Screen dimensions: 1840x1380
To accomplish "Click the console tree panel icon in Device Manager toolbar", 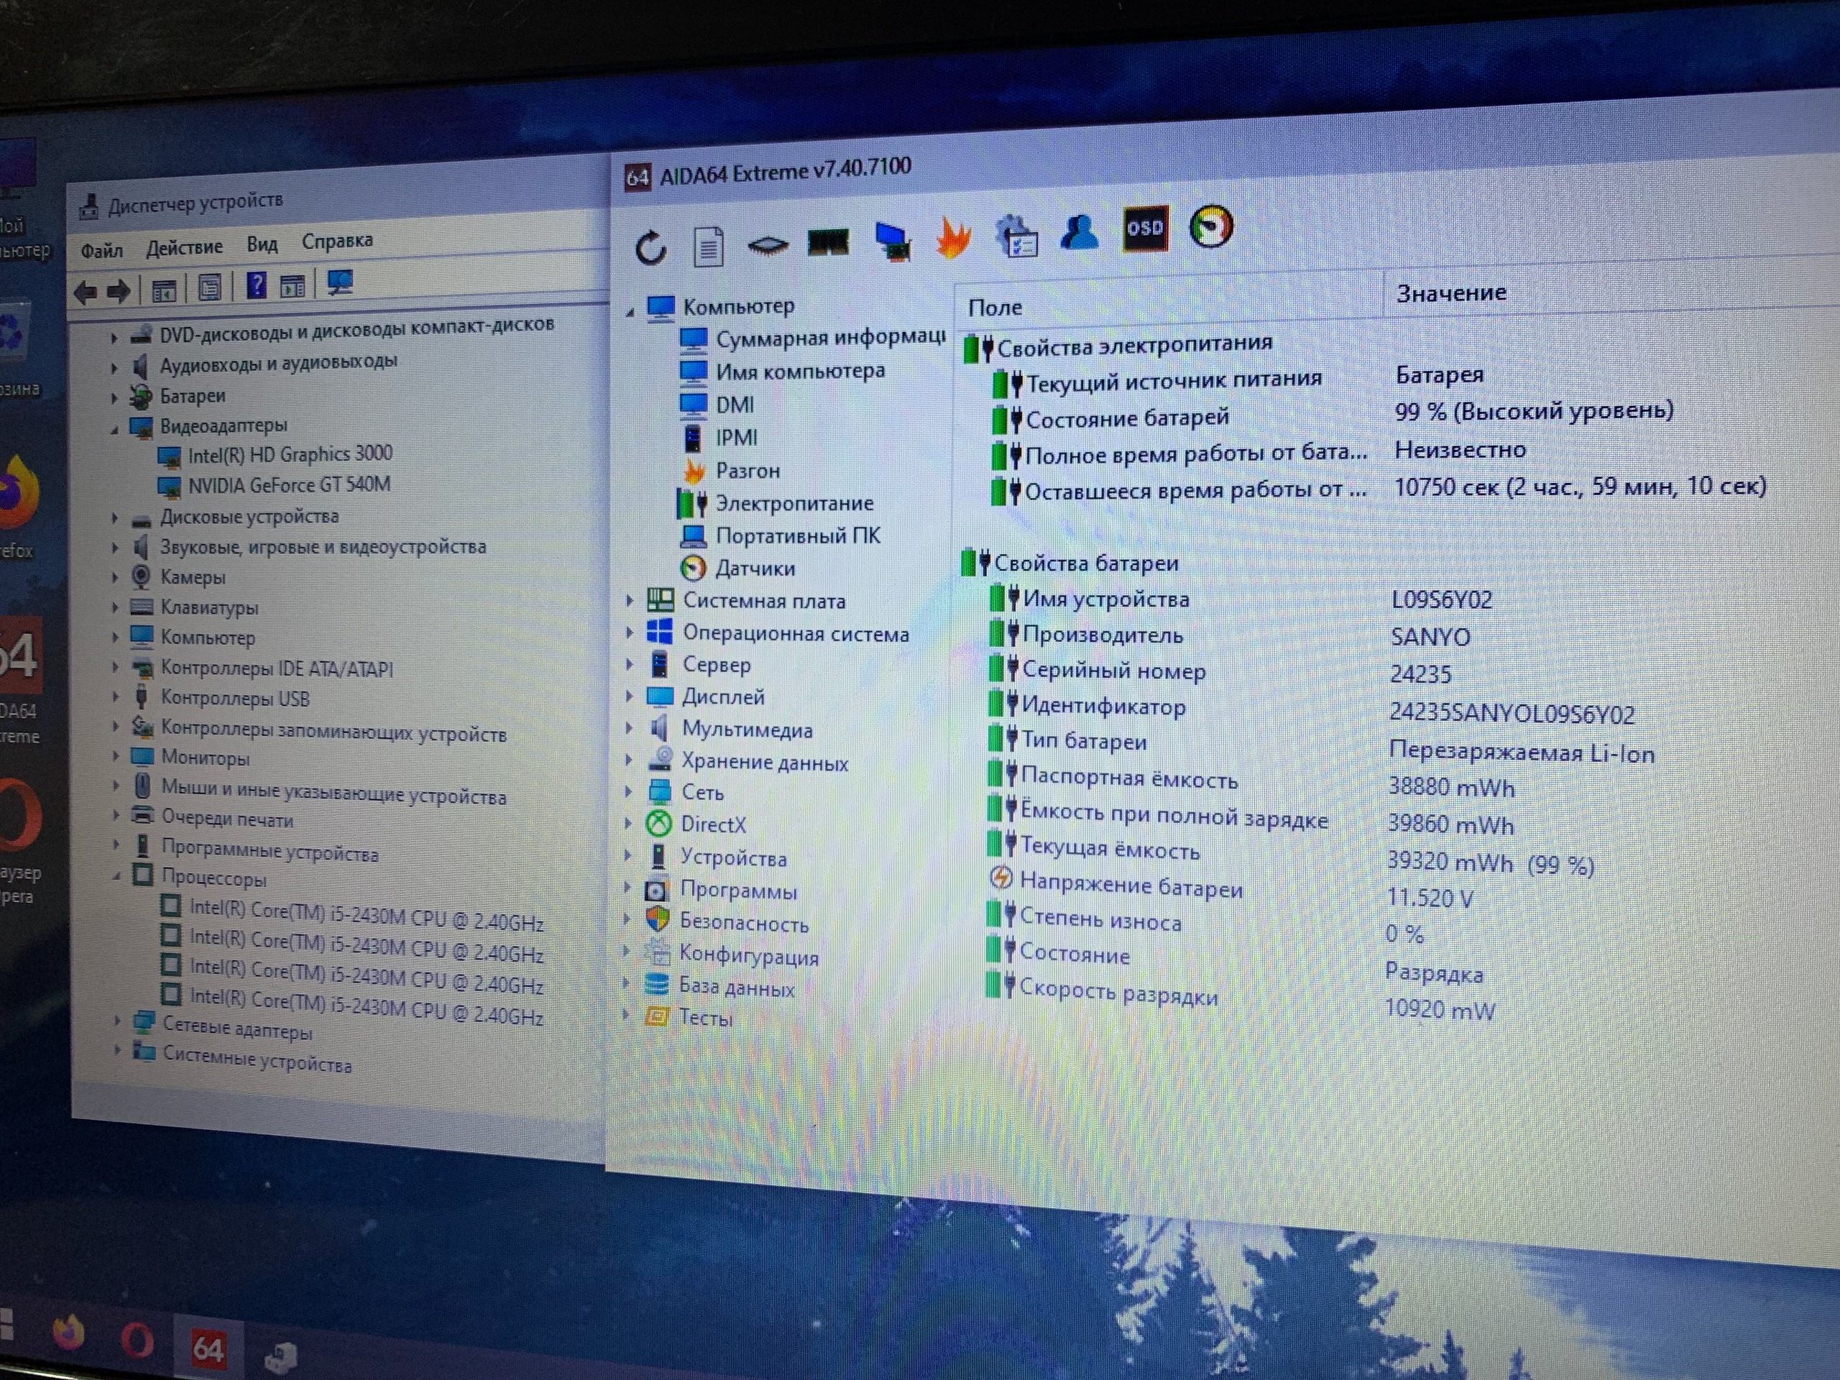I will click(x=164, y=290).
